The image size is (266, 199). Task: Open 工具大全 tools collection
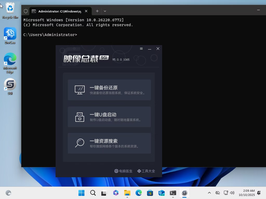coord(146,171)
